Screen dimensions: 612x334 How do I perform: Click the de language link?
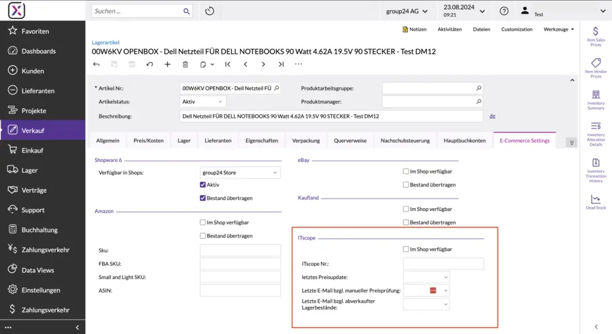coord(492,116)
